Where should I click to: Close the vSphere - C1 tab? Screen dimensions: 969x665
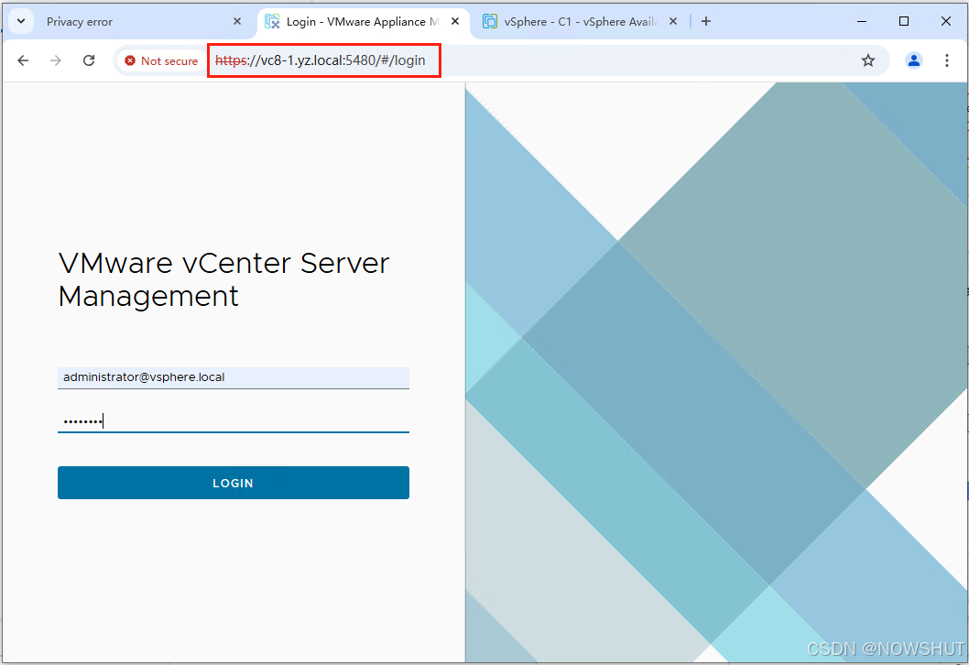pos(673,22)
